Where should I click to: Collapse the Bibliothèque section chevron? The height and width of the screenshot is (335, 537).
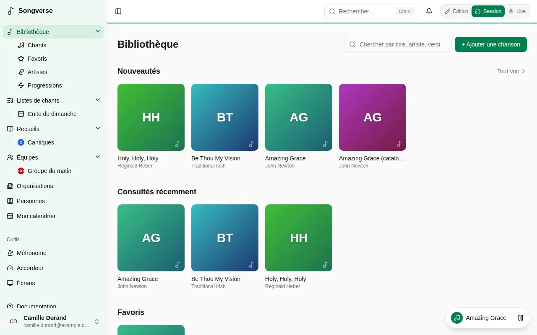coord(98,31)
